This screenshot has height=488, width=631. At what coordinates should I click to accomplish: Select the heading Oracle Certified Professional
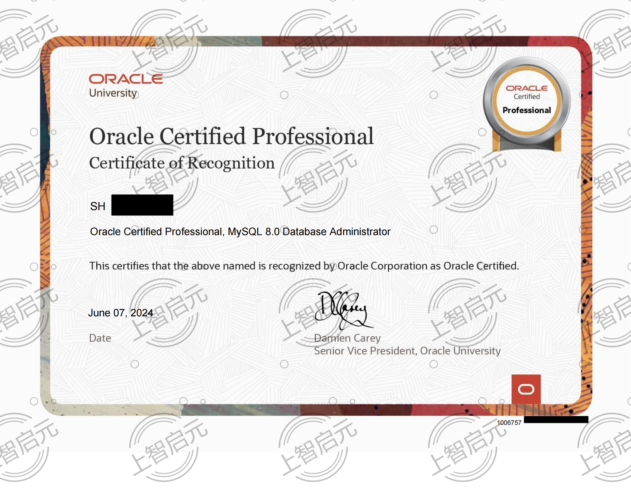pos(231,136)
